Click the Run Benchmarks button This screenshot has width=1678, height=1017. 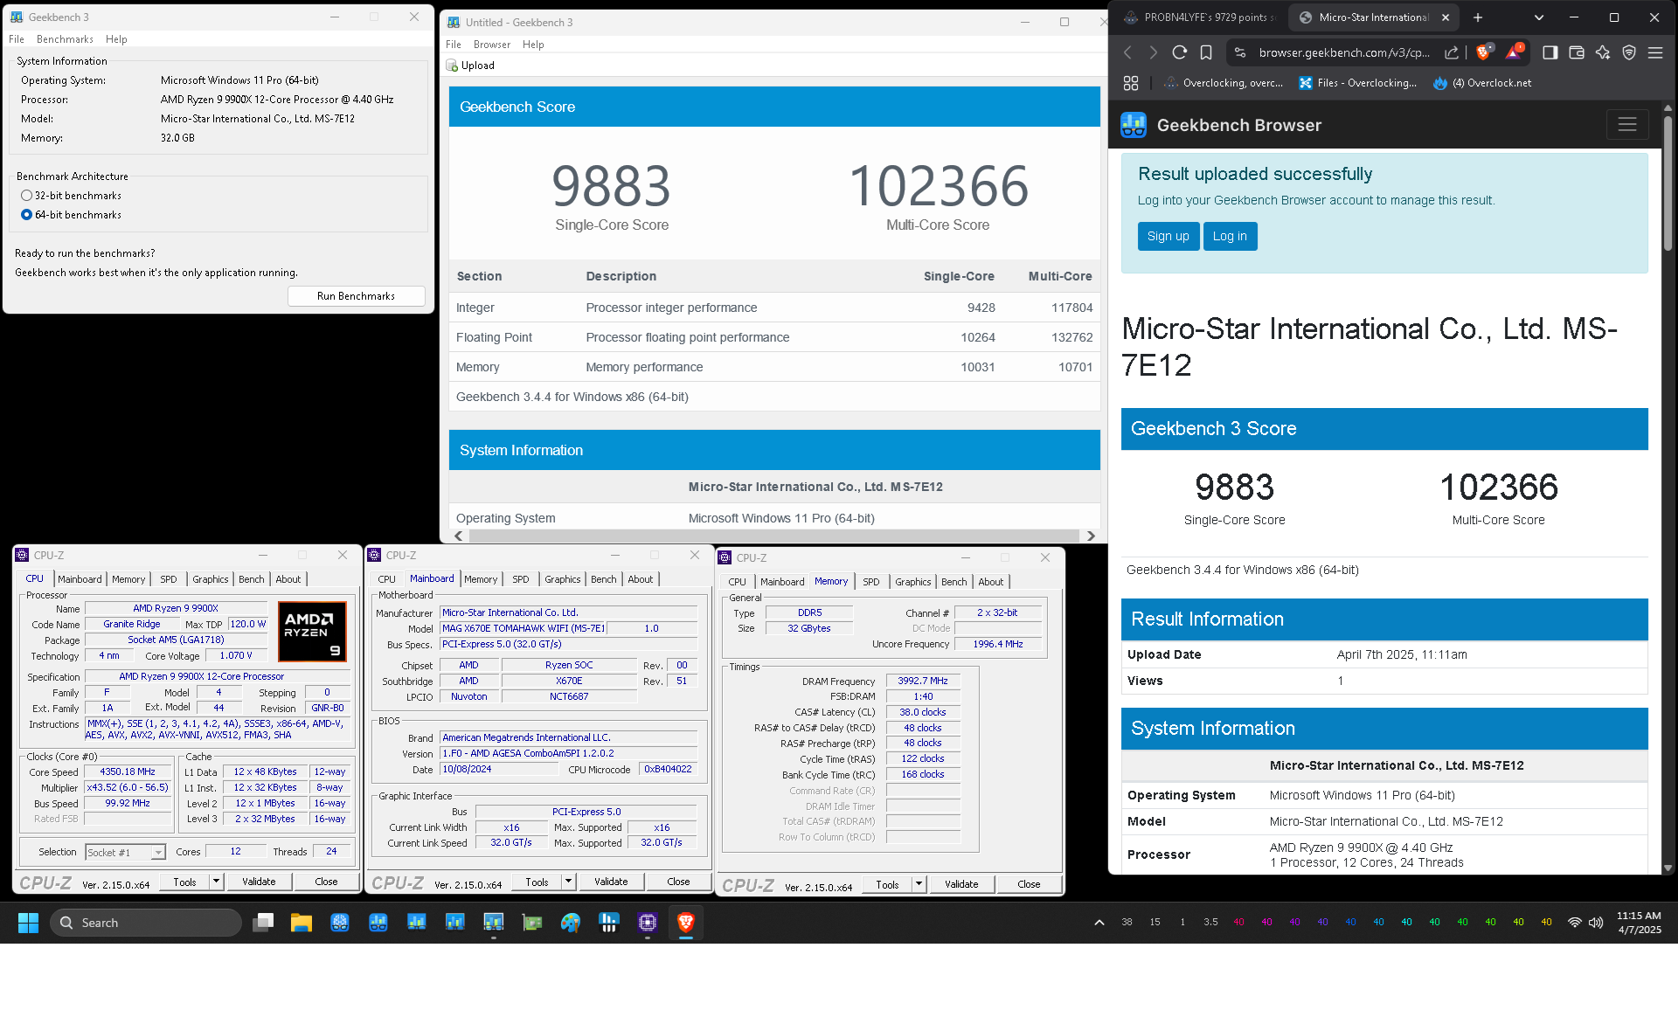coord(356,296)
